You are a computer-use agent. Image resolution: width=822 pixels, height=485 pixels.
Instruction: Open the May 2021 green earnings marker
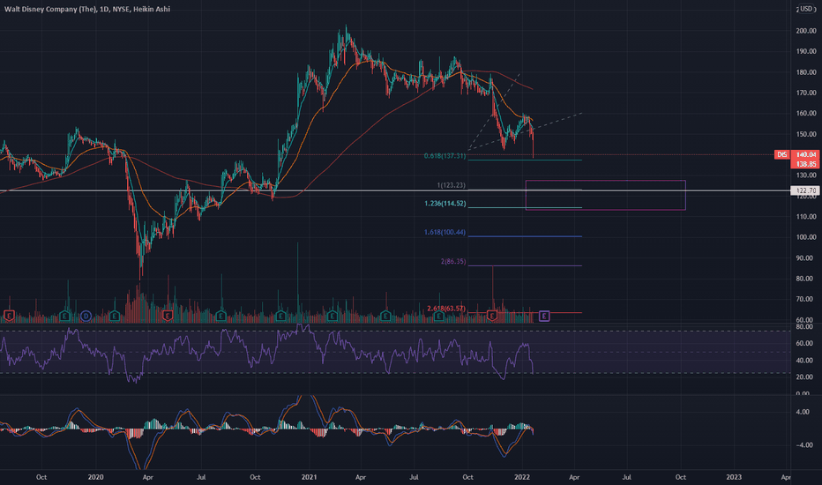(x=385, y=316)
